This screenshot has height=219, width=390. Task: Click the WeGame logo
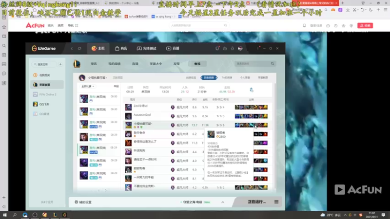click(x=44, y=48)
